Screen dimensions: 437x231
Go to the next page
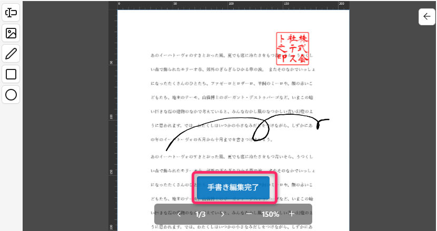click(222, 214)
